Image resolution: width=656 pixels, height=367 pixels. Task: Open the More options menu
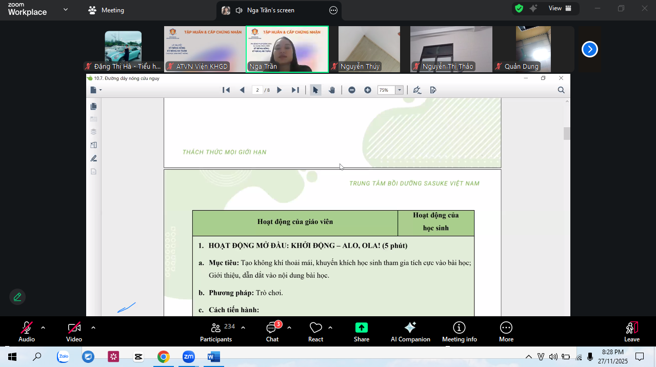click(506, 328)
